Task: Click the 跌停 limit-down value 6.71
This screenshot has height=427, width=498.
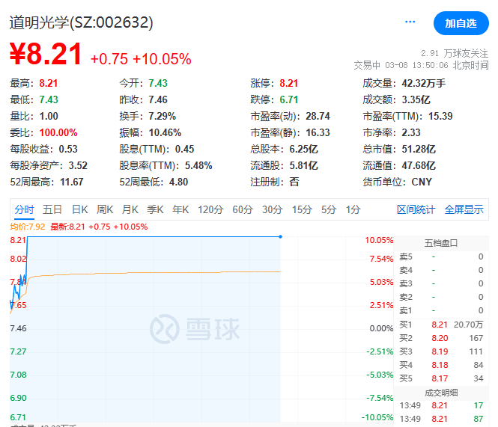Action: (x=289, y=100)
